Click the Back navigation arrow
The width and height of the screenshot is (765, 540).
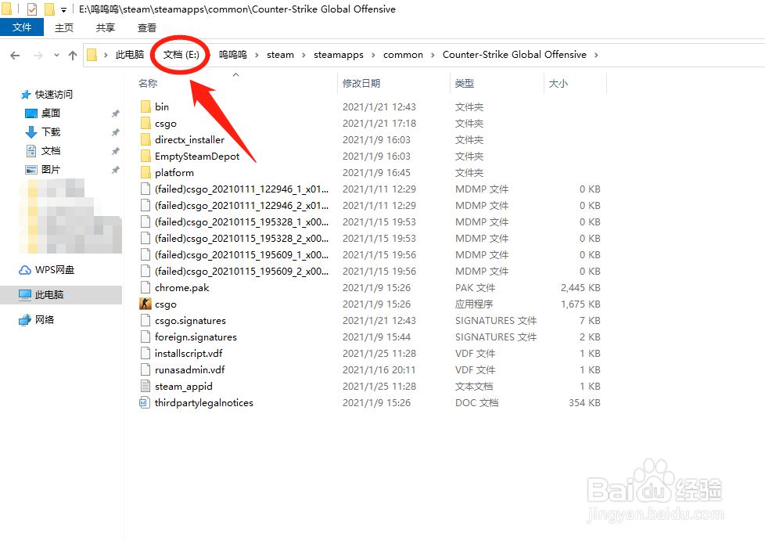(15, 55)
